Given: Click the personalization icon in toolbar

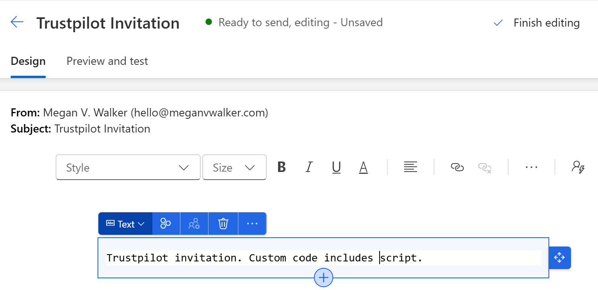Looking at the screenshot, I should (x=578, y=167).
